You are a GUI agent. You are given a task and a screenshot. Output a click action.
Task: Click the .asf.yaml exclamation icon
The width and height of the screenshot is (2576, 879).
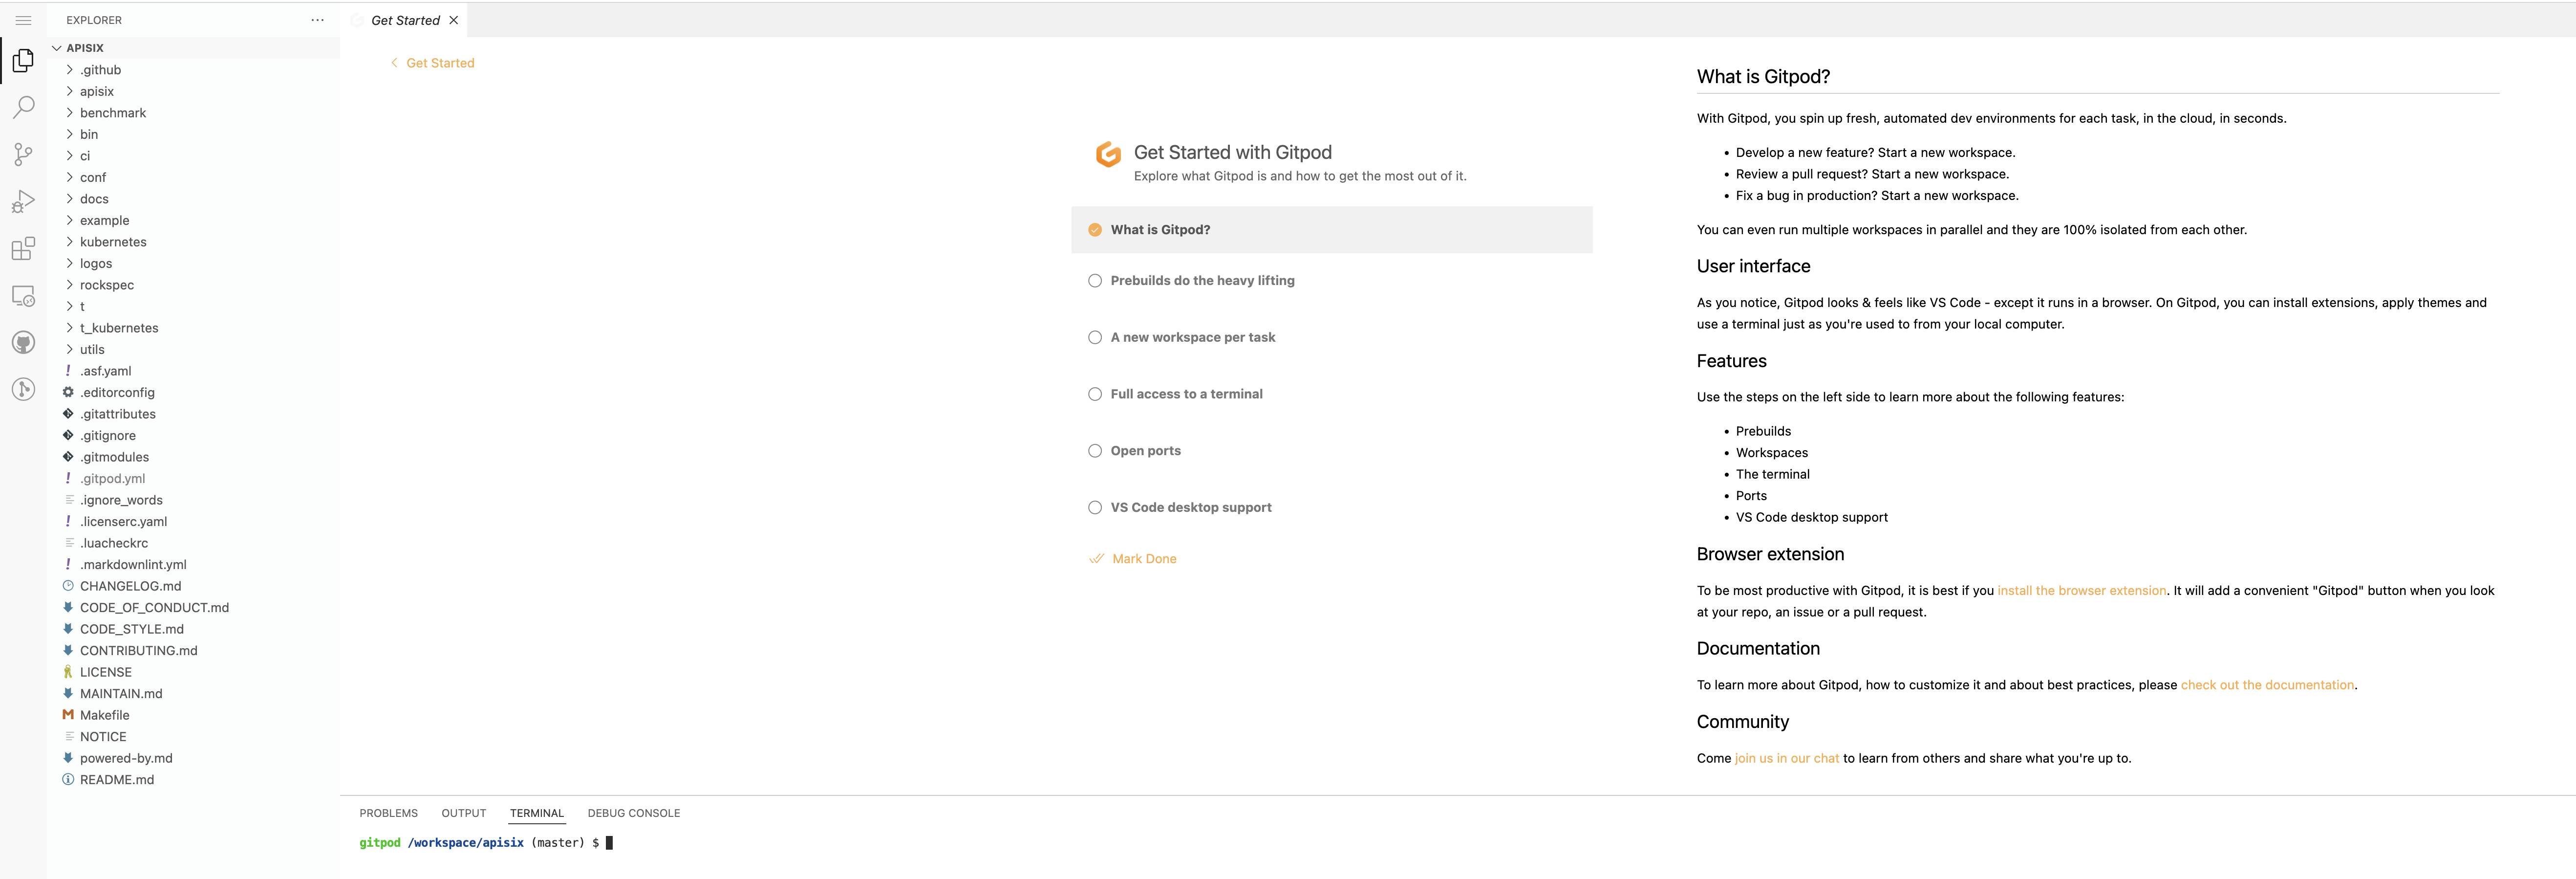pyautogui.click(x=68, y=371)
